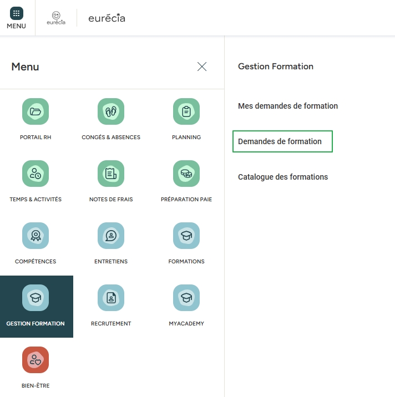Click the FORMATIONS label
The image size is (395, 397).
186,261
